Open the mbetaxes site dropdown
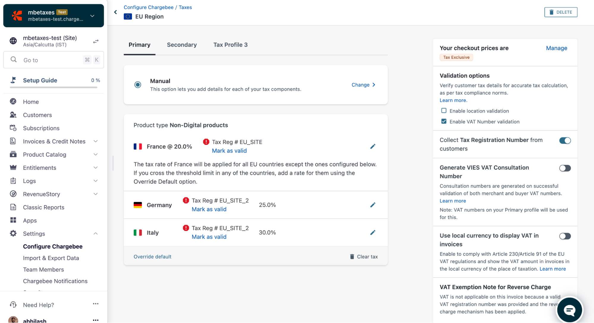This screenshot has height=323, width=594. (92, 16)
